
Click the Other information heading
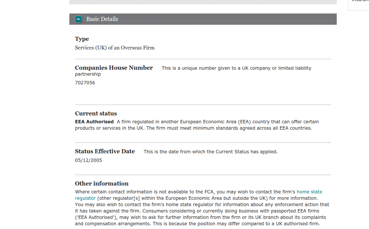102,184
